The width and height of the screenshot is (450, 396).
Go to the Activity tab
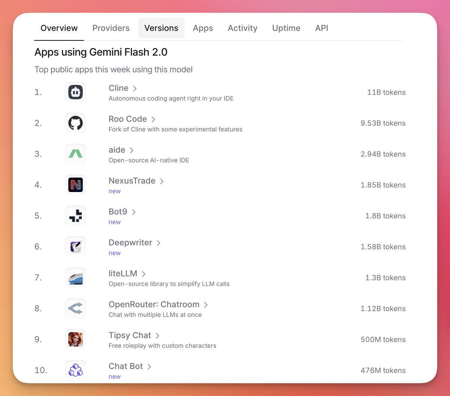[x=243, y=28]
